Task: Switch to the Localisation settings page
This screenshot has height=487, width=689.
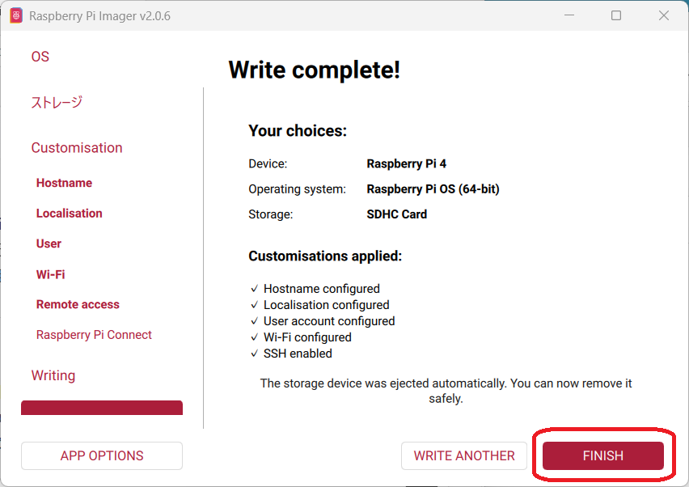Action: [x=70, y=214]
